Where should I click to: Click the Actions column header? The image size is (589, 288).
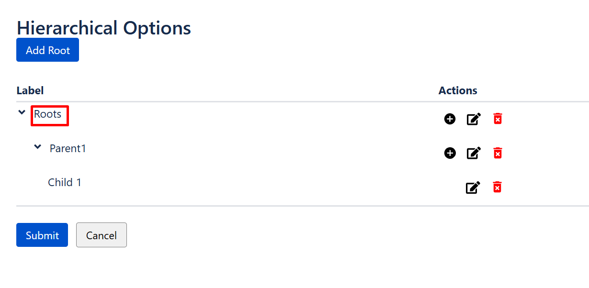(x=457, y=90)
